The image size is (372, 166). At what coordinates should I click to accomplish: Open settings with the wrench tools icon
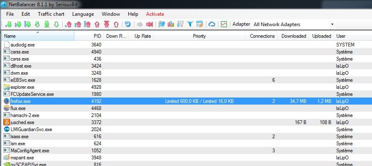pos(180,24)
